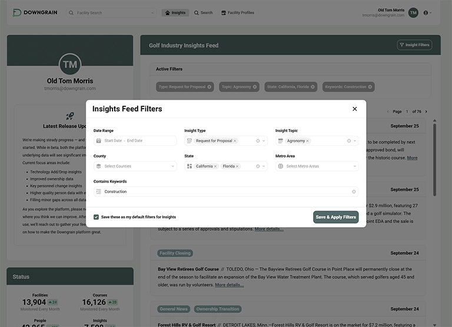Go to the Search nav tab
This screenshot has width=452, height=327.
click(x=204, y=12)
